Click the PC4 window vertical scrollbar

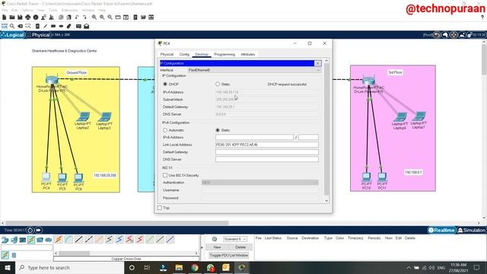(326, 130)
